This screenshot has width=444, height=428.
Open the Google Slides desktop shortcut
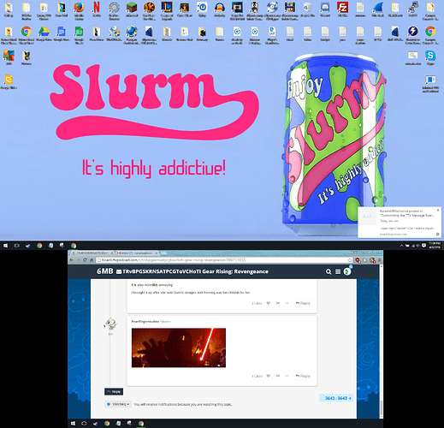pyautogui.click(x=9, y=82)
